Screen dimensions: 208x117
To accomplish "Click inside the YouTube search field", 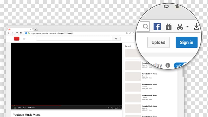I will [74, 38].
